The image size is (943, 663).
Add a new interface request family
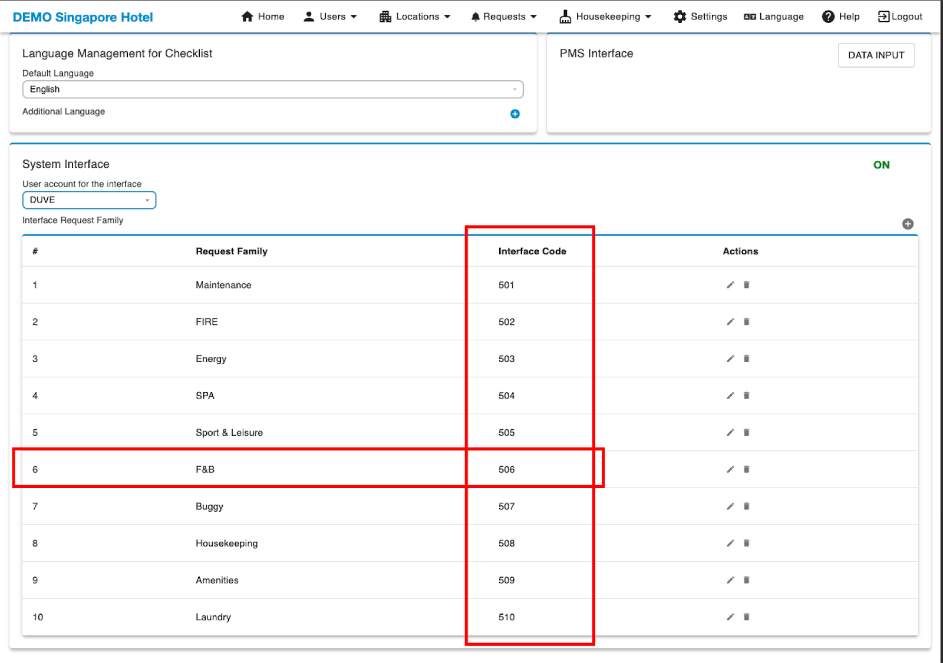908,224
